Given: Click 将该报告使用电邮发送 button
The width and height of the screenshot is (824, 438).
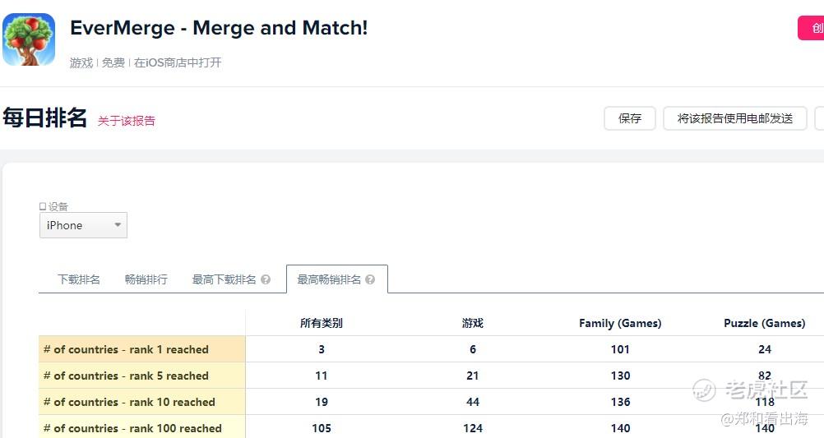Looking at the screenshot, I should click(x=734, y=118).
